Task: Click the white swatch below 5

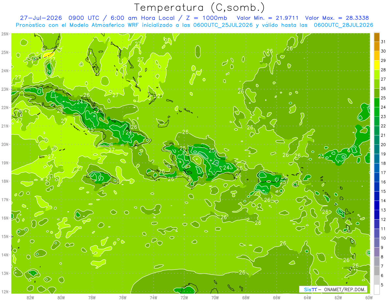Action: 377,289
